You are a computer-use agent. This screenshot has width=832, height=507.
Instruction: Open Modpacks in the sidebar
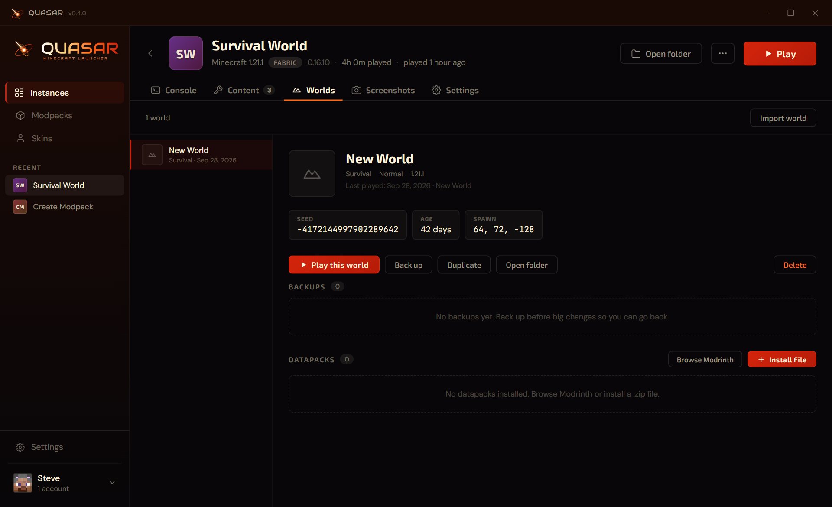point(65,115)
